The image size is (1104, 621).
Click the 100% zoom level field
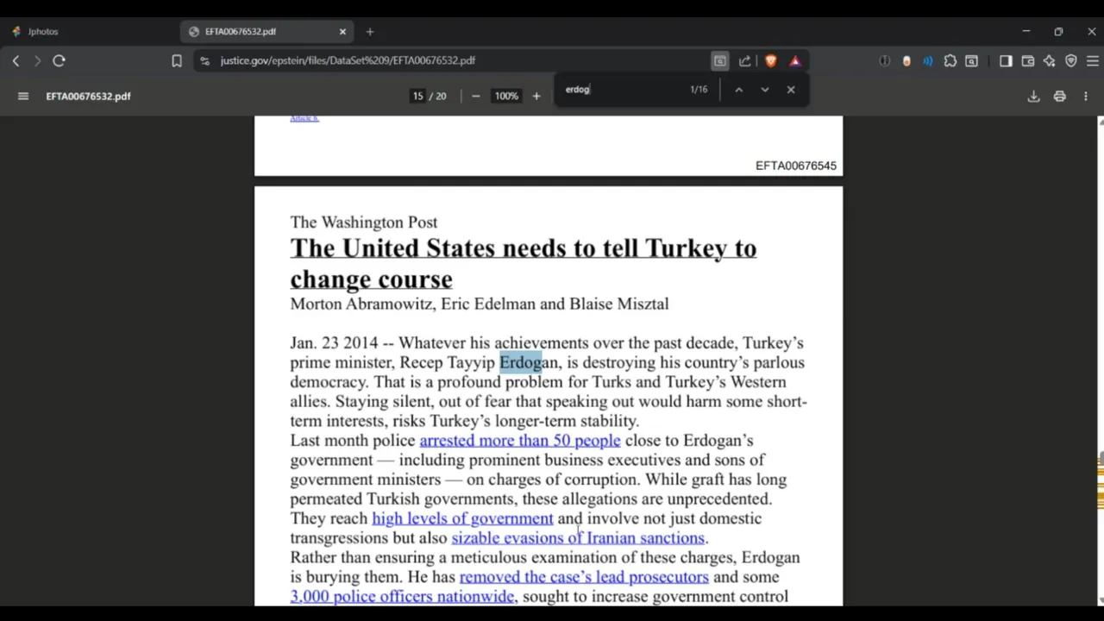point(506,96)
